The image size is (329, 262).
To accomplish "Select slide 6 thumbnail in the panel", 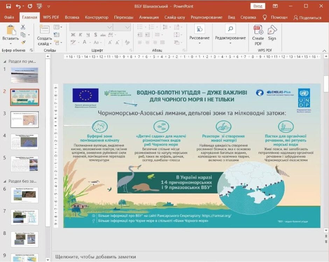I will coord(24,195).
